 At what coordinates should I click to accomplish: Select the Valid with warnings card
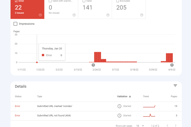(61, 9)
